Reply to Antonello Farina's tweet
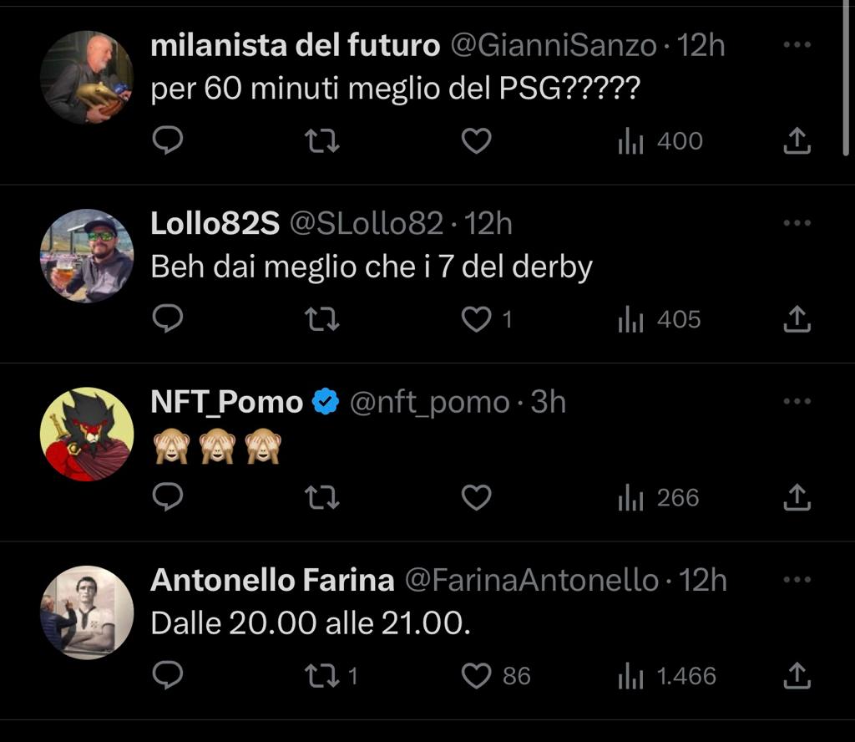Viewport: 855px width, 742px height. [x=169, y=676]
